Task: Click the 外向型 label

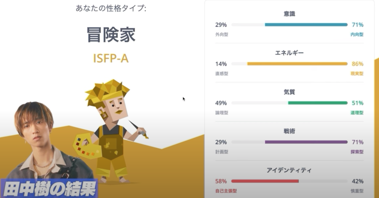Action: (222, 34)
